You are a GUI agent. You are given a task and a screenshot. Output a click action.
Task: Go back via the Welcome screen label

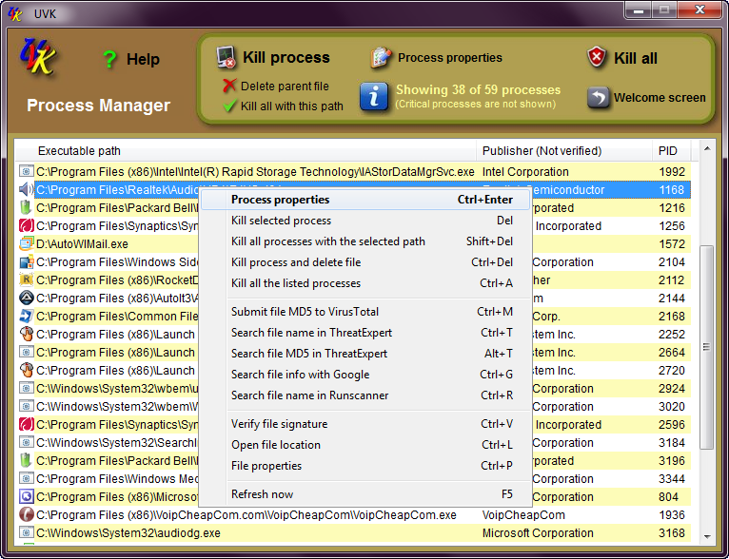(x=660, y=98)
